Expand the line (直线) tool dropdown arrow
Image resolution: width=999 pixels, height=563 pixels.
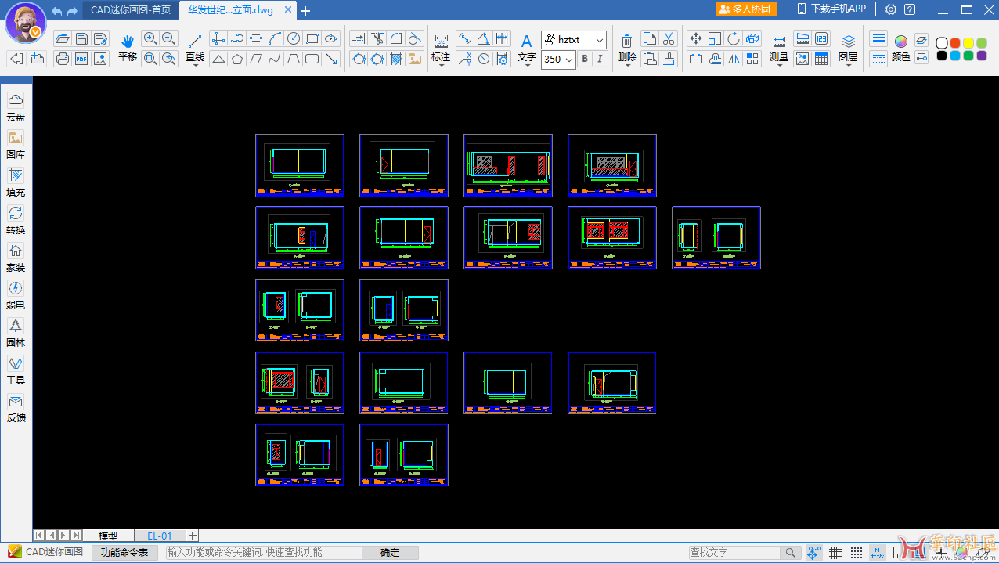[x=195, y=66]
